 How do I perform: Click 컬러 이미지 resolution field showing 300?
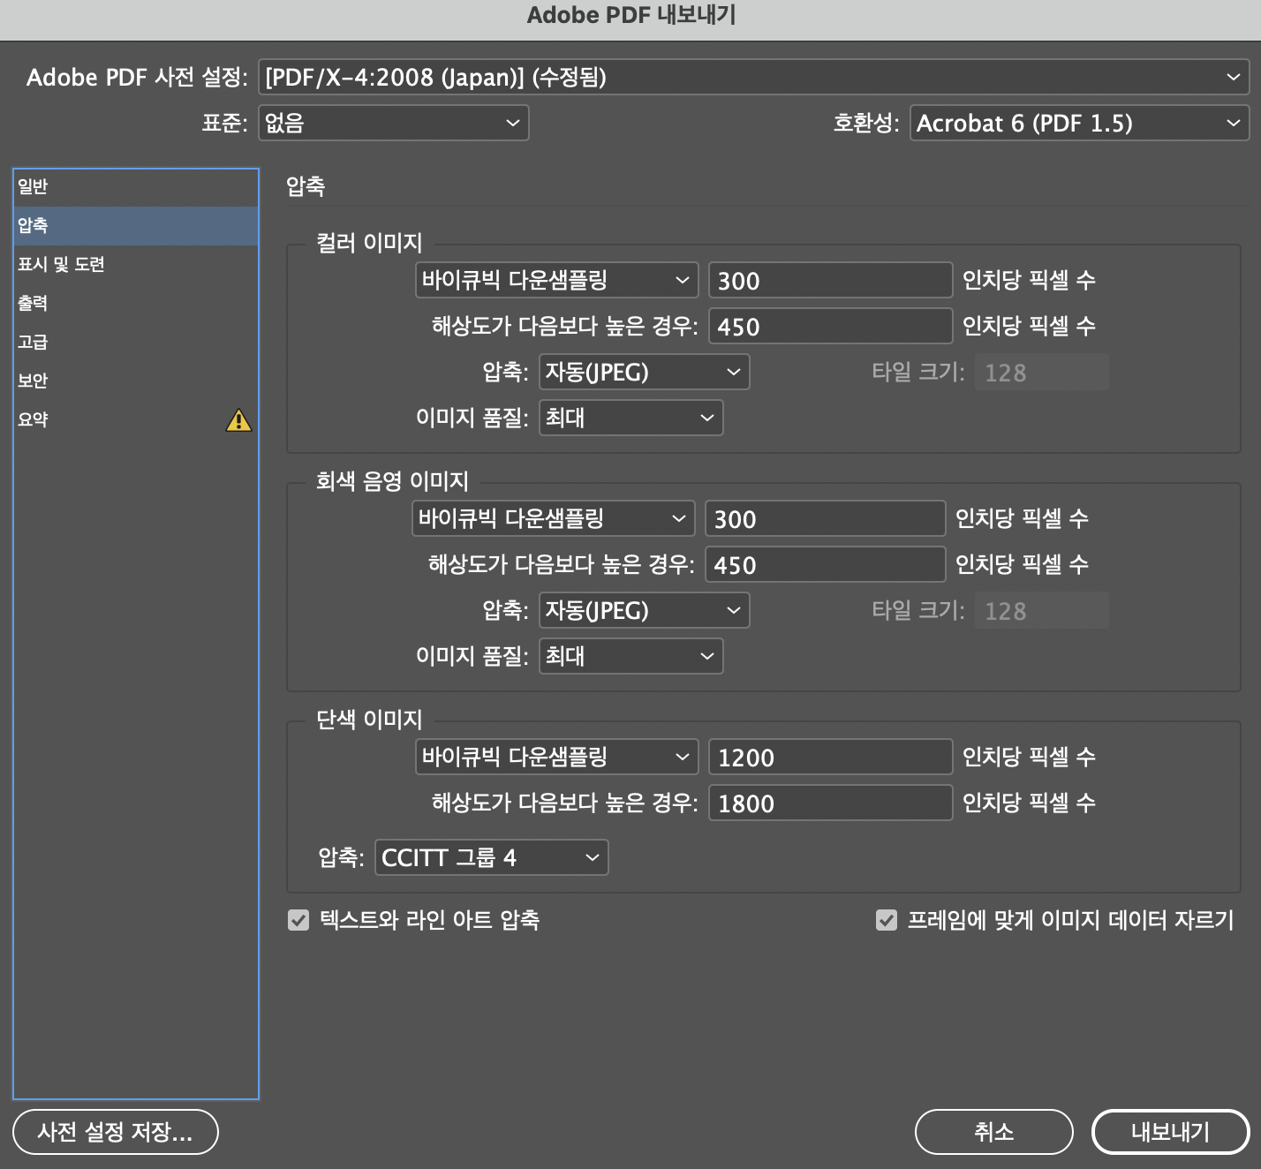(831, 280)
